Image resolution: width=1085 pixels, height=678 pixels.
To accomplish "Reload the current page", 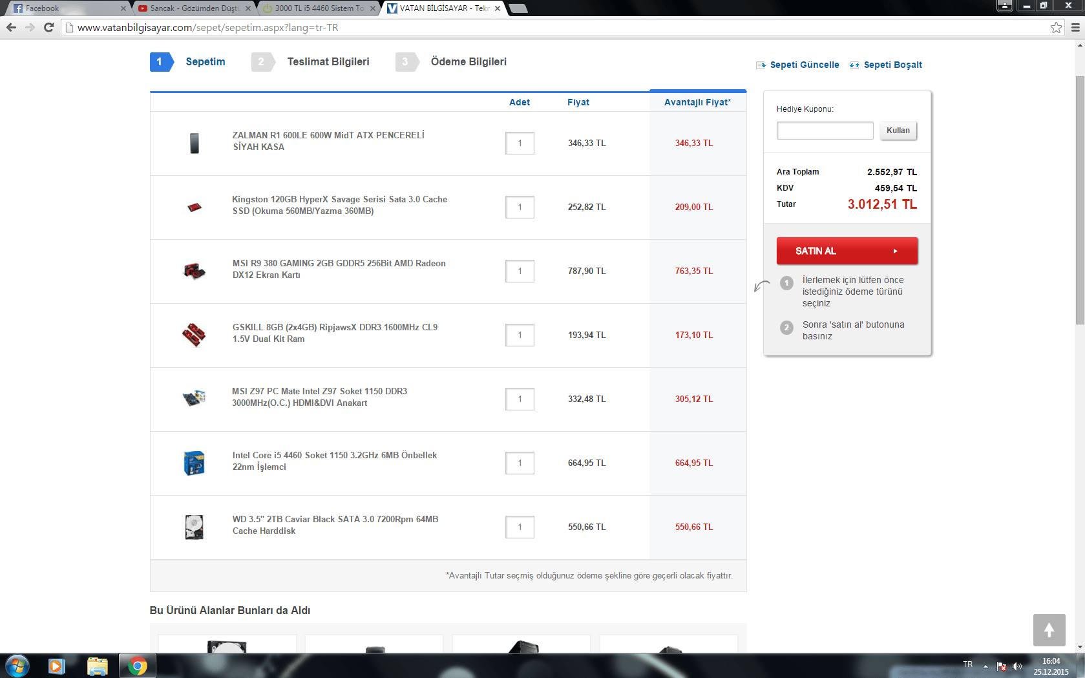I will [48, 27].
